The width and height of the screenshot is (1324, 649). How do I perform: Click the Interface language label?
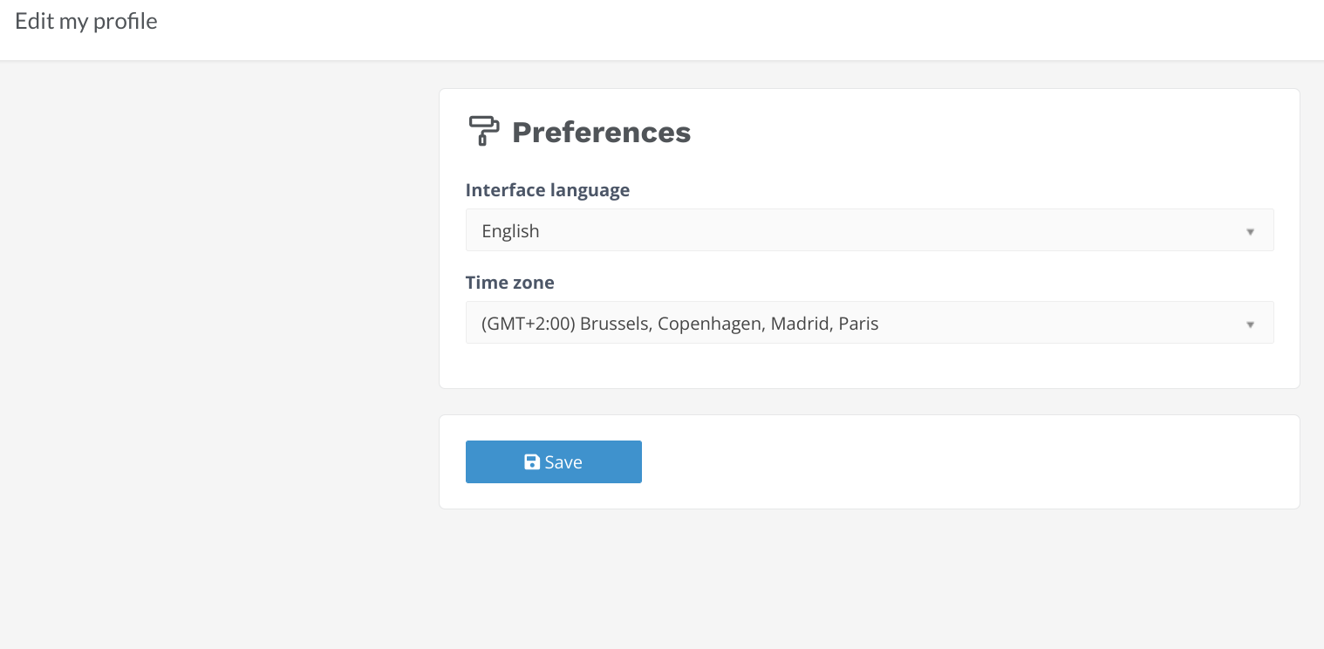(548, 190)
